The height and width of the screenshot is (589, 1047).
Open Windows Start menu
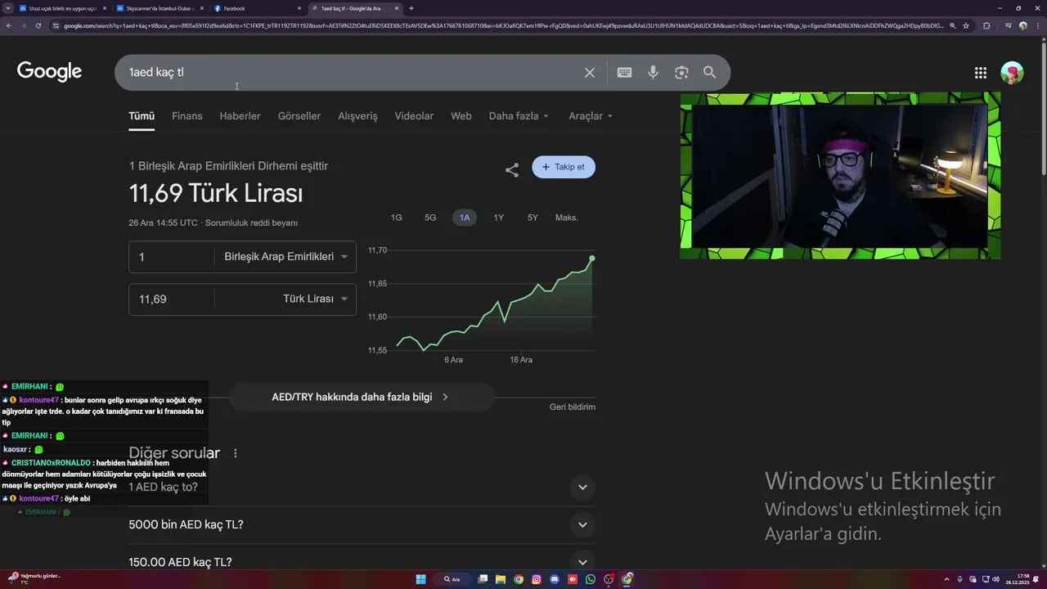coord(420,579)
